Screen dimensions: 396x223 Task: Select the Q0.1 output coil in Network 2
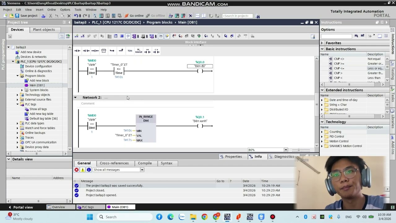(x=200, y=126)
